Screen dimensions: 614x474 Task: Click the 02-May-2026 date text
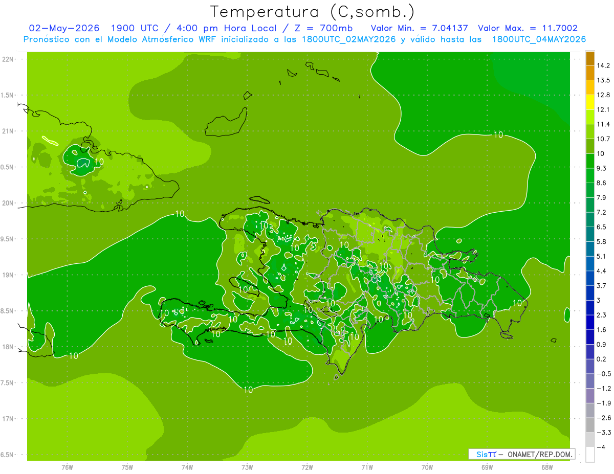pos(64,28)
